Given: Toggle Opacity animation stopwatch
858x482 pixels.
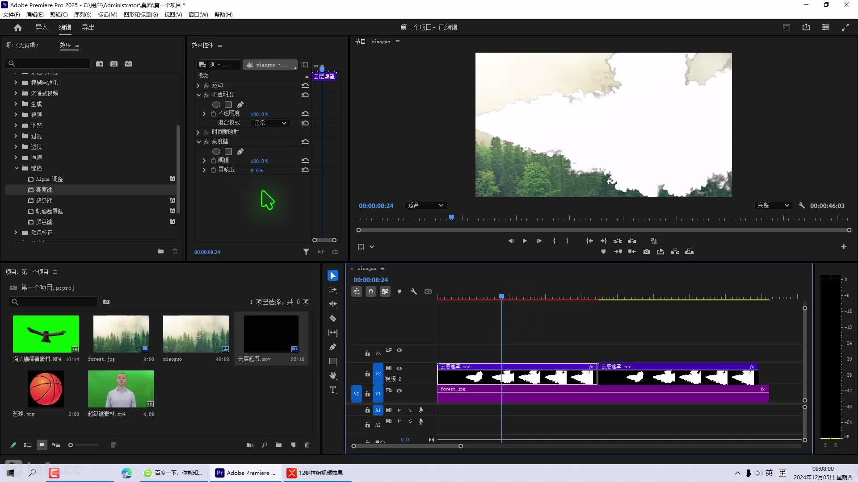Looking at the screenshot, I should [x=214, y=114].
